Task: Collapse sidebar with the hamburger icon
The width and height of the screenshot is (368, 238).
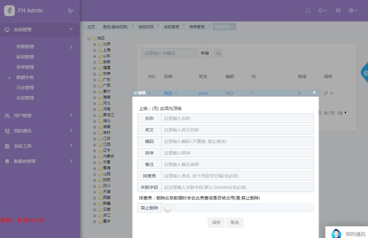Action: [71, 11]
